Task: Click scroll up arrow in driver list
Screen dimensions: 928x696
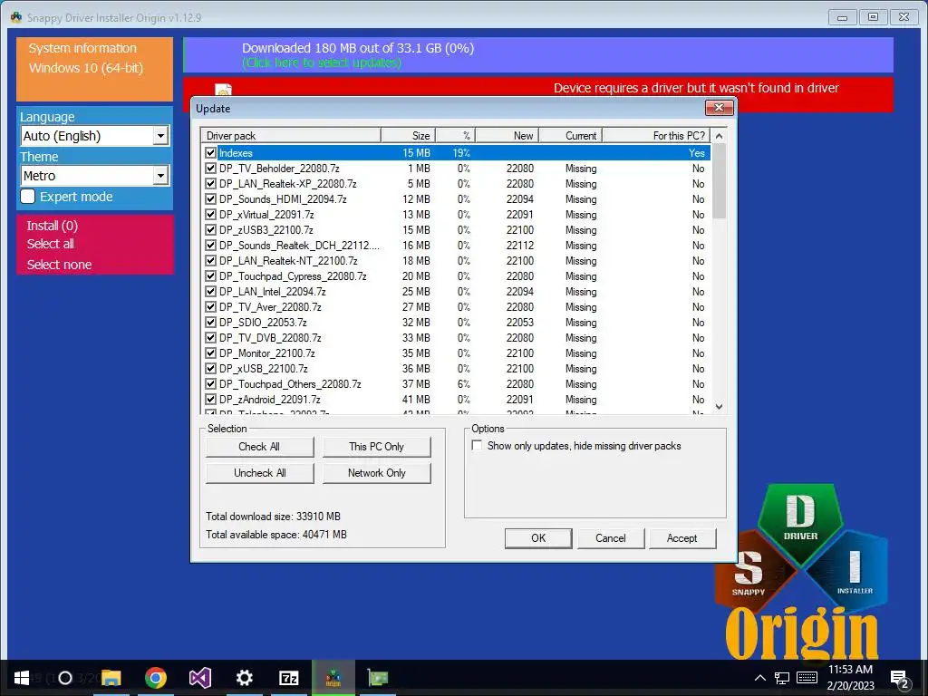Action: click(719, 136)
